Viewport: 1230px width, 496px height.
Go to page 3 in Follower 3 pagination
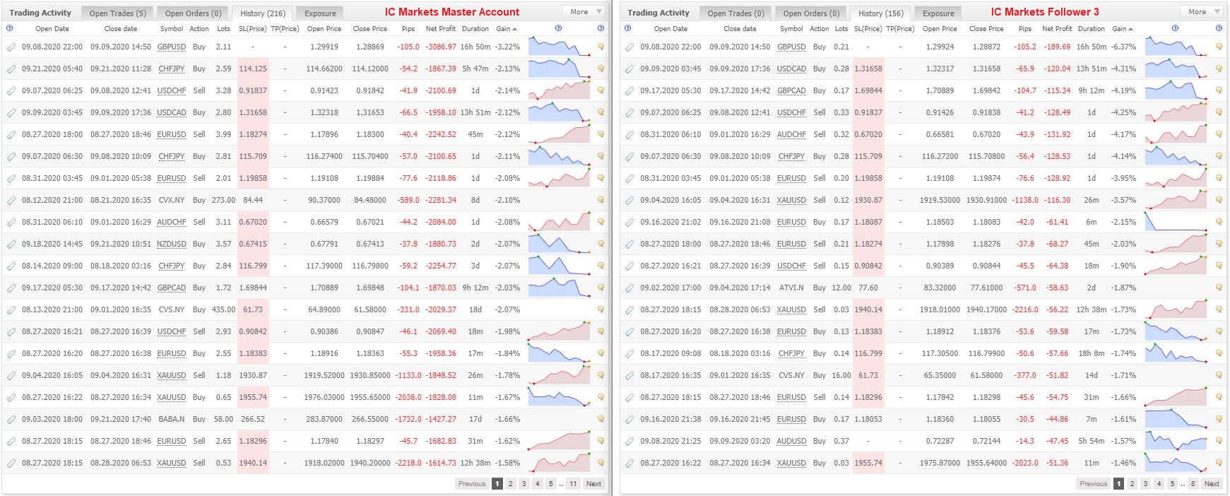pyautogui.click(x=1145, y=484)
